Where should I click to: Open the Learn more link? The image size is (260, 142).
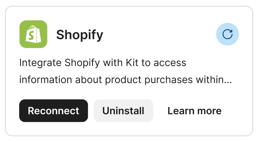195,111
